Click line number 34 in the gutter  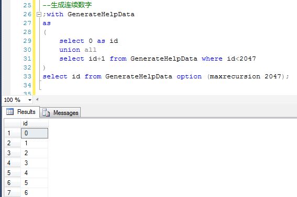(x=27, y=85)
